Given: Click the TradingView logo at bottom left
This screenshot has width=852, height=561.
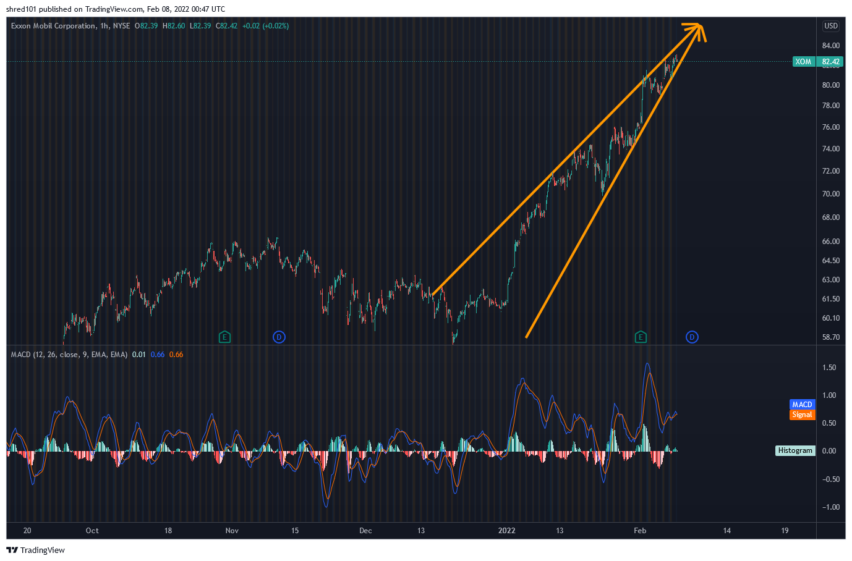Looking at the screenshot, I should (x=36, y=550).
